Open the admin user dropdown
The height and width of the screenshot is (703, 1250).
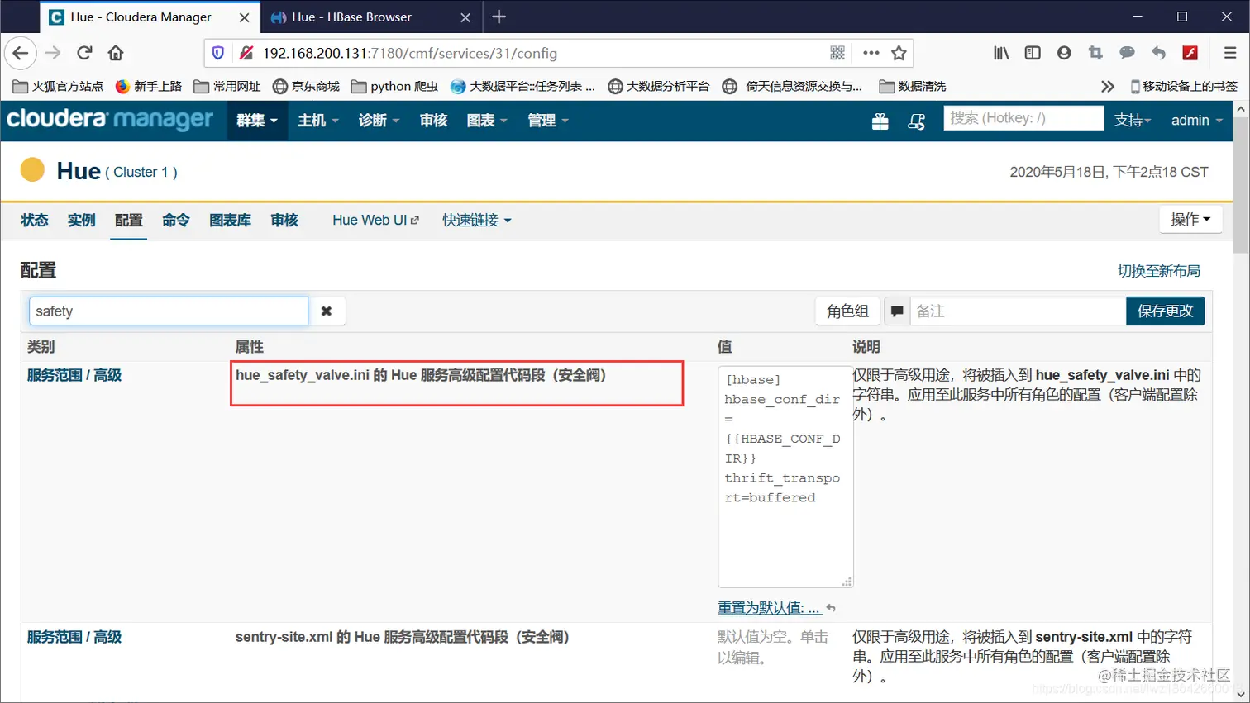click(x=1196, y=121)
